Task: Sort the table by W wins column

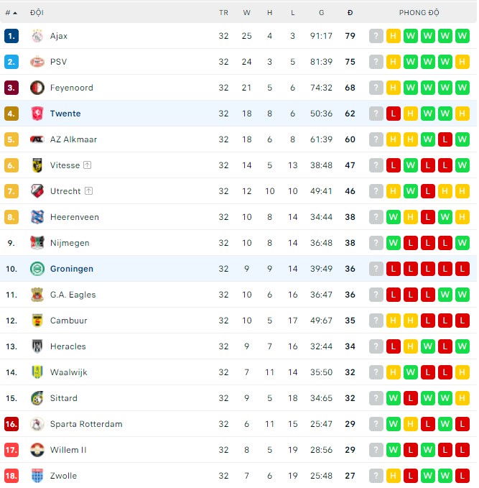Action: (247, 13)
